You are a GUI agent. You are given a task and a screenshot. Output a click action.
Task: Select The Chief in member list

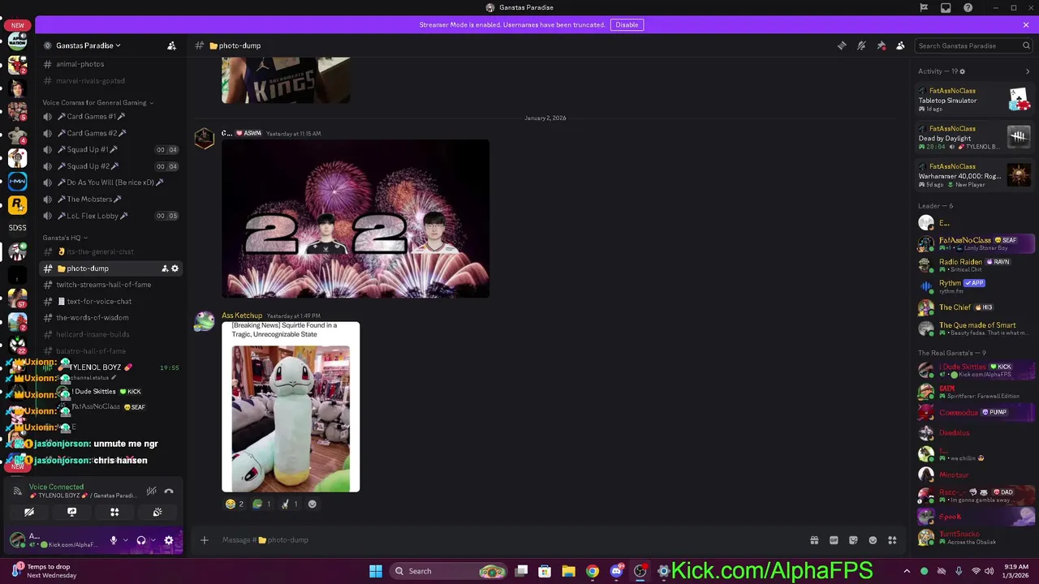pos(974,307)
